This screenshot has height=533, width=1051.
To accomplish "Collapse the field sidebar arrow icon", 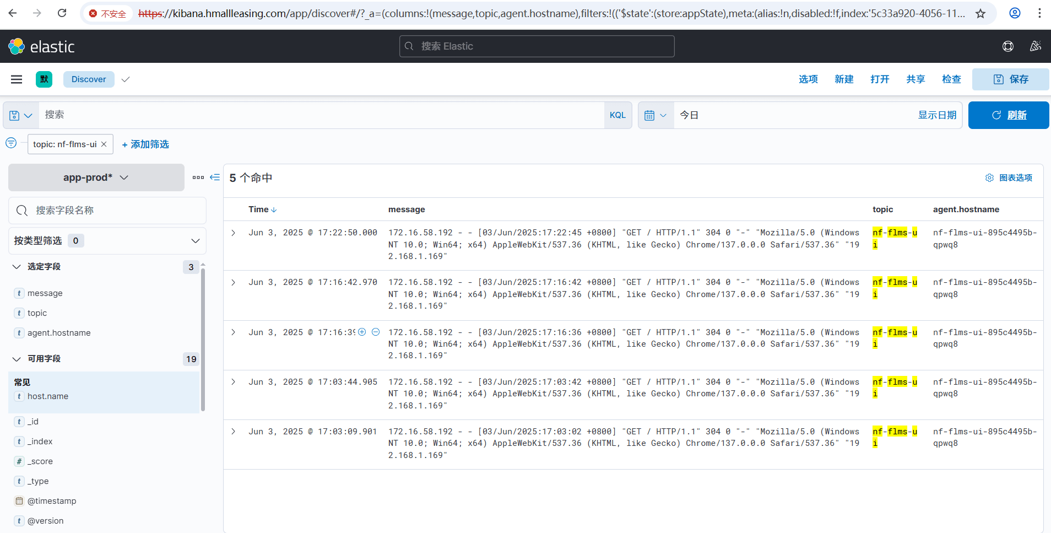I will [215, 177].
